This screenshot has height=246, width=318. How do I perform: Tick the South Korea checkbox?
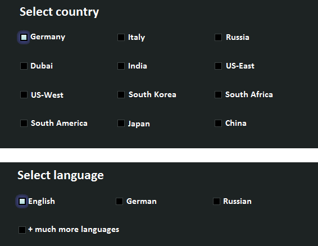coord(121,94)
